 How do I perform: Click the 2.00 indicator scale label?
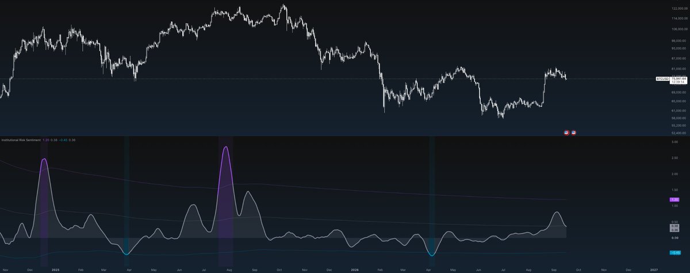click(675, 174)
